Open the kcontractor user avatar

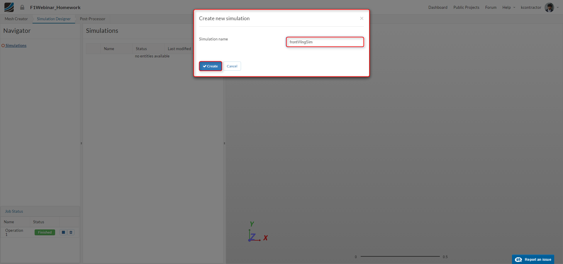coord(549,7)
